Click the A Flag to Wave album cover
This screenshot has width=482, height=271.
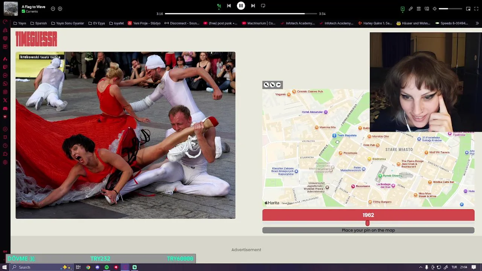pos(11,9)
